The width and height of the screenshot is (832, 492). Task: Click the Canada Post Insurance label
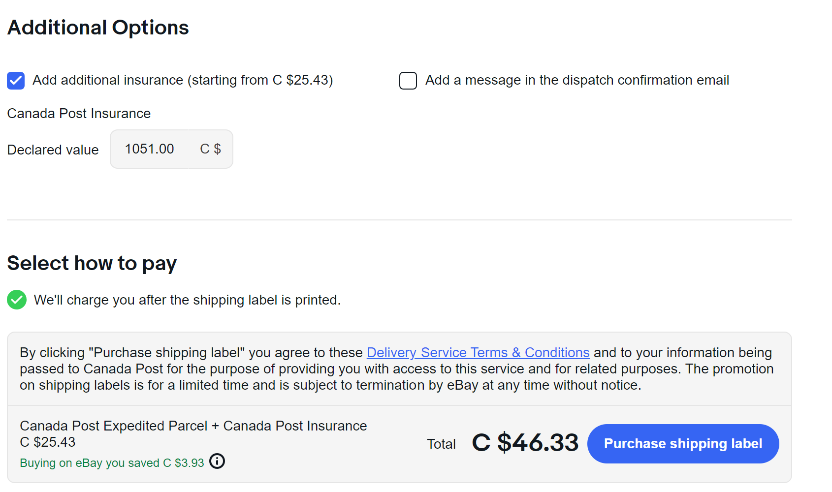point(78,113)
